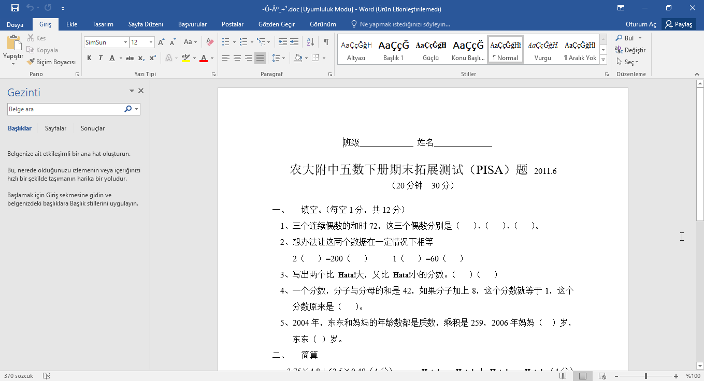
Task: Close the Gezinti navigation pane
Action: [x=141, y=91]
